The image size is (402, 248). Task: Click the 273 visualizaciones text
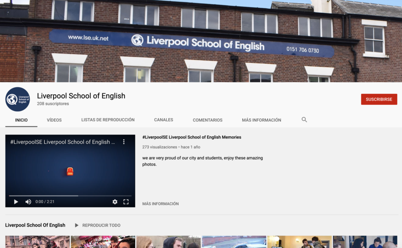[159, 147]
